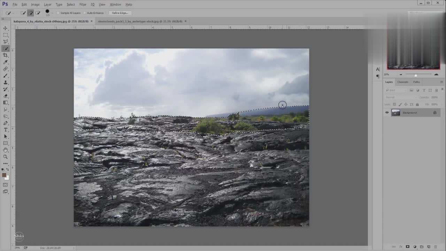Hide the Background layer eye icon
The height and width of the screenshot is (251, 446).
[387, 113]
